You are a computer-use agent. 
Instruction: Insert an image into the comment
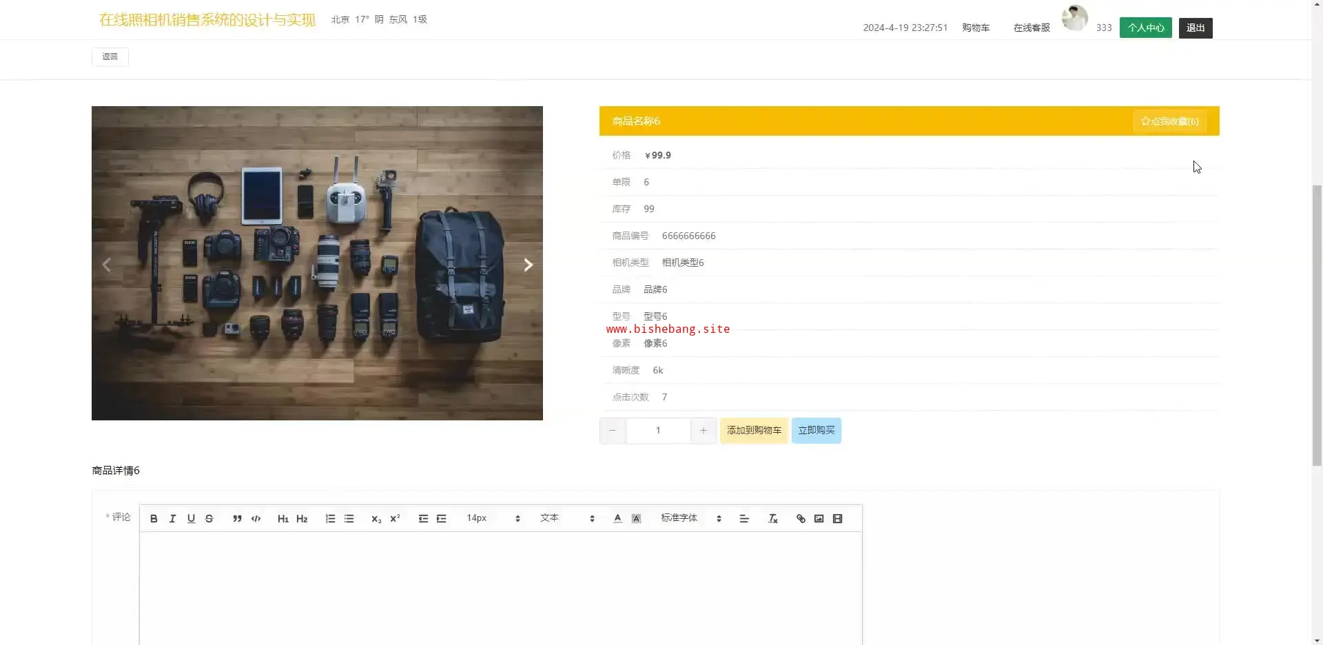tap(819, 519)
